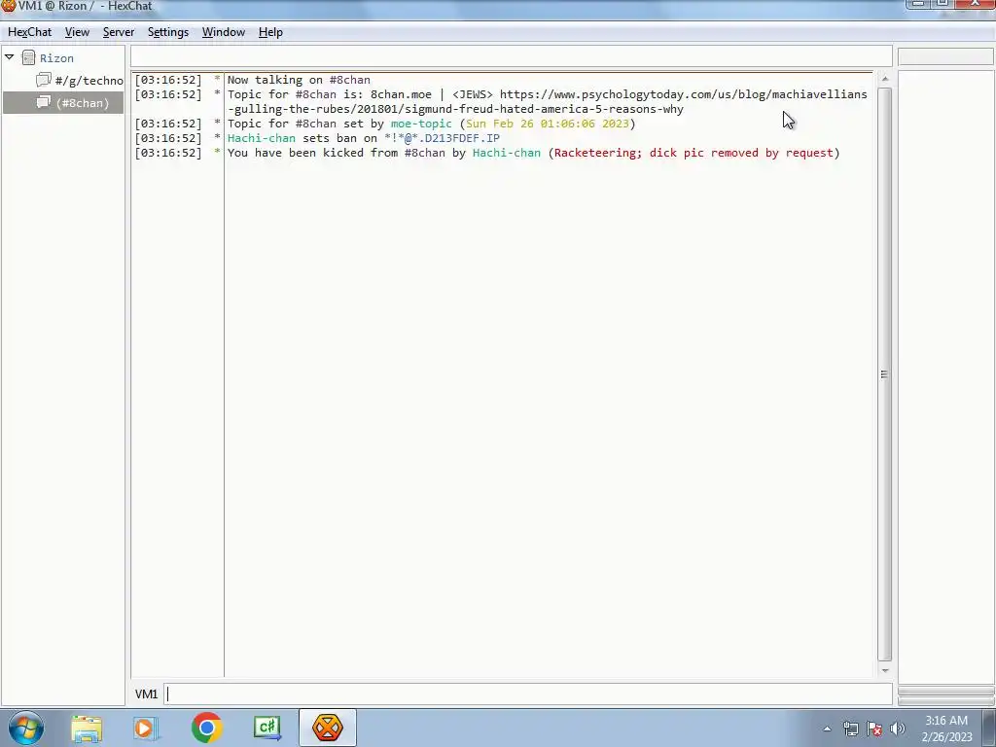This screenshot has height=747, width=996.
Task: Open Windows Media Player from taskbar
Action: (146, 728)
